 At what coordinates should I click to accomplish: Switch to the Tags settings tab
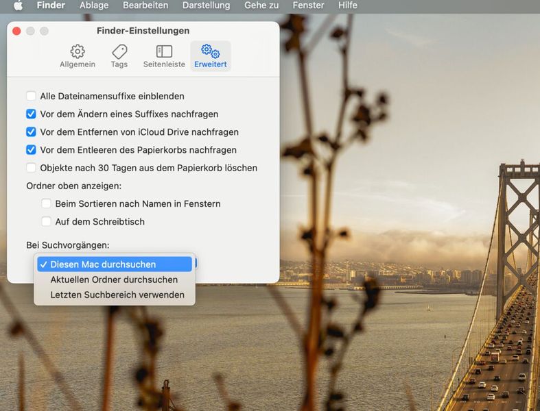tap(119, 56)
